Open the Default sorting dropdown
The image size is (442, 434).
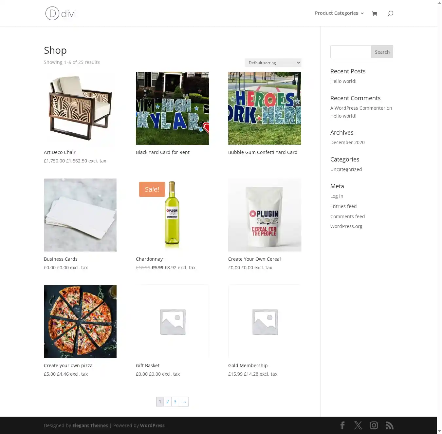(x=273, y=63)
